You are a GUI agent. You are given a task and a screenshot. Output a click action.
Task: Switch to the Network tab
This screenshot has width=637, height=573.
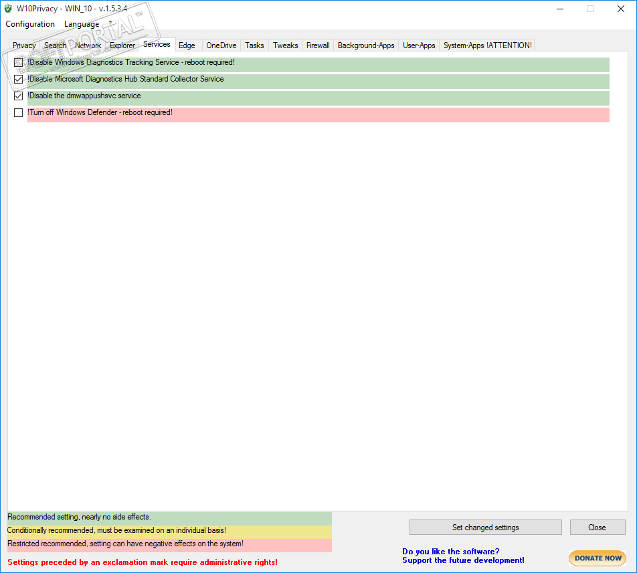click(x=88, y=45)
